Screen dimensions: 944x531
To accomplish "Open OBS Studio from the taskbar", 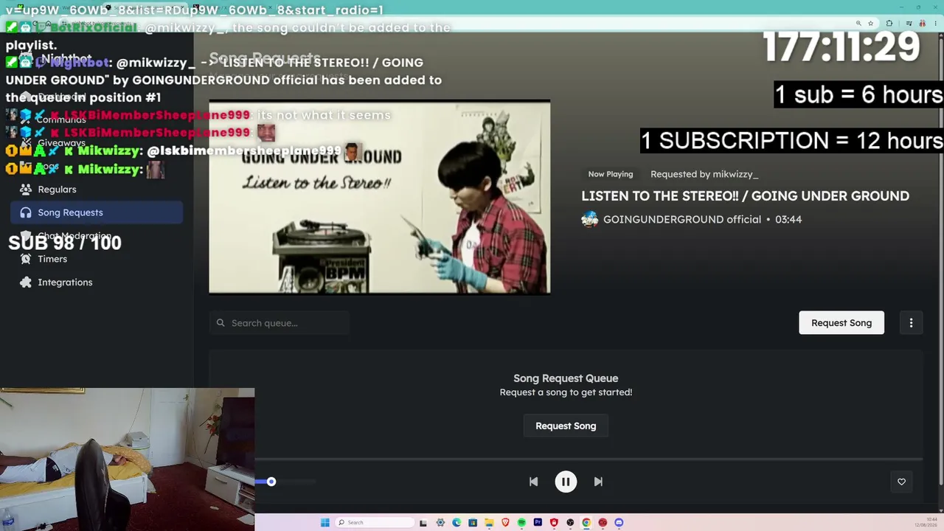I will click(x=570, y=523).
